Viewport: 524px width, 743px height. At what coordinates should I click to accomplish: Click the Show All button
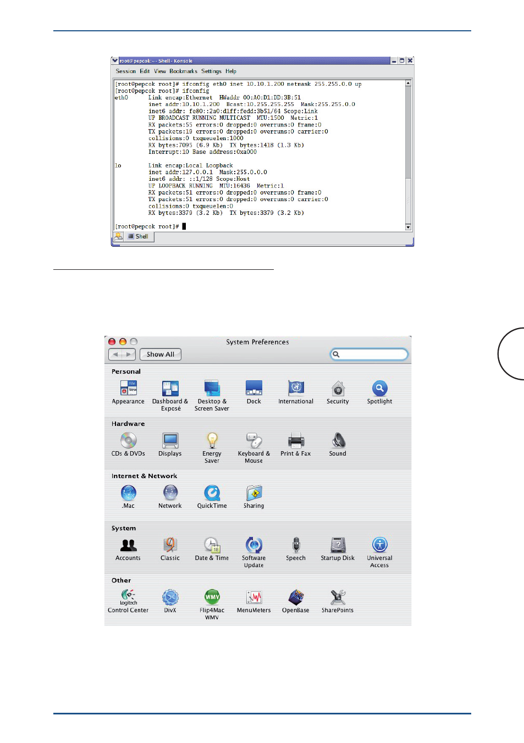click(x=161, y=354)
